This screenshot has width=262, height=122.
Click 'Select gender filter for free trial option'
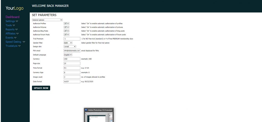[95, 43]
